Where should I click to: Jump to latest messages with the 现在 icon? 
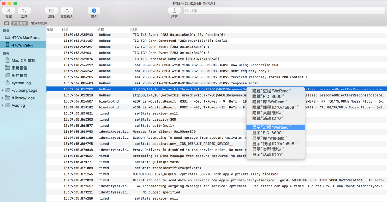[8, 10]
